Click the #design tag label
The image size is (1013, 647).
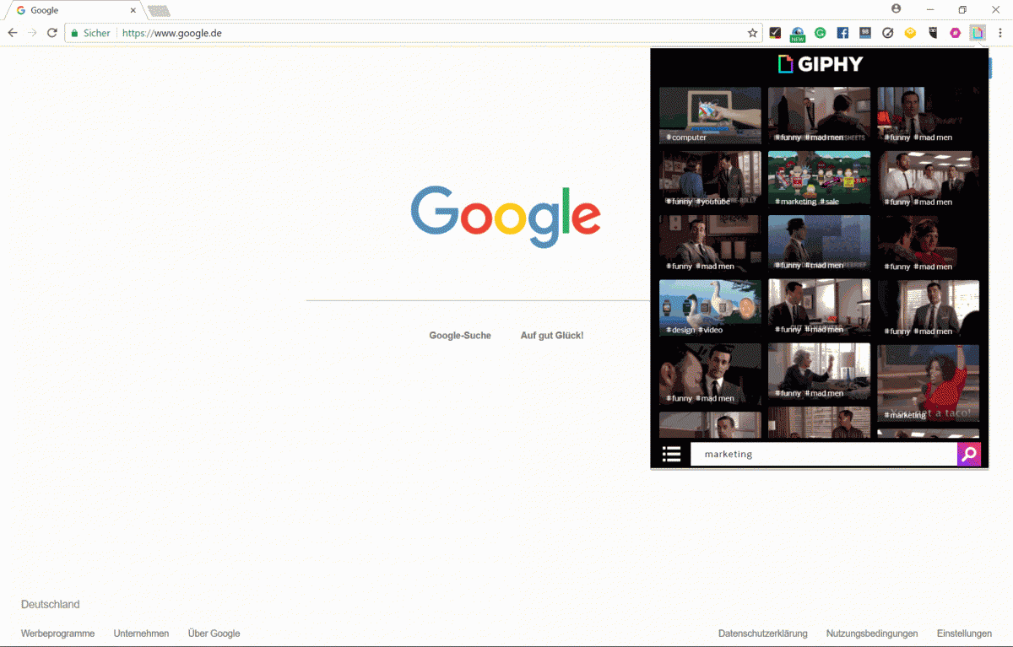click(680, 330)
